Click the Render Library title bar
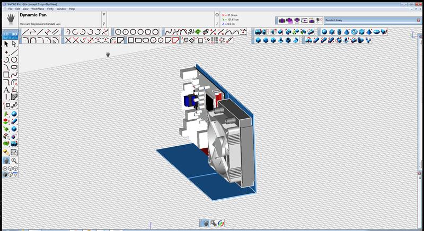The width and height of the screenshot is (424, 231). tap(372, 20)
